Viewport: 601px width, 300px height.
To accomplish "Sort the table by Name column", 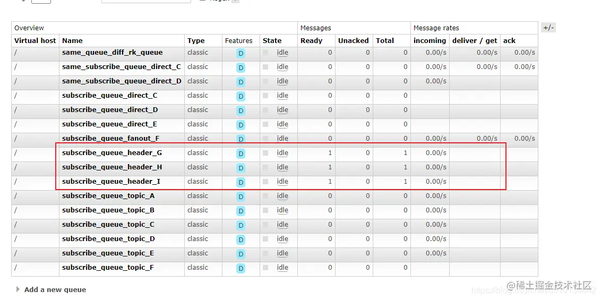I will pyautogui.click(x=72, y=40).
